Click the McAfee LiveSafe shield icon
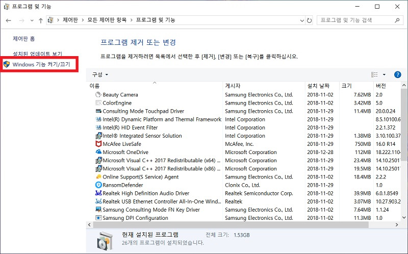 (x=98, y=144)
